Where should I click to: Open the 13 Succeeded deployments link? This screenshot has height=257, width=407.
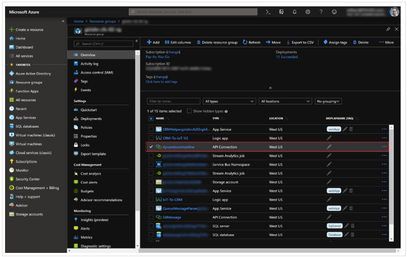point(287,57)
